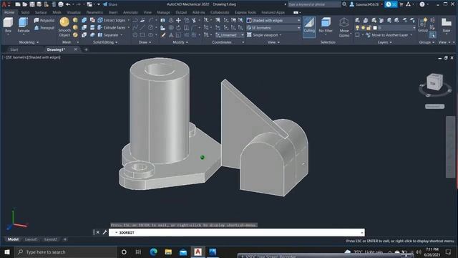Click the Open file icon in quick access toolbar
Viewport: 458px width, 258px height.
[x=25, y=4]
